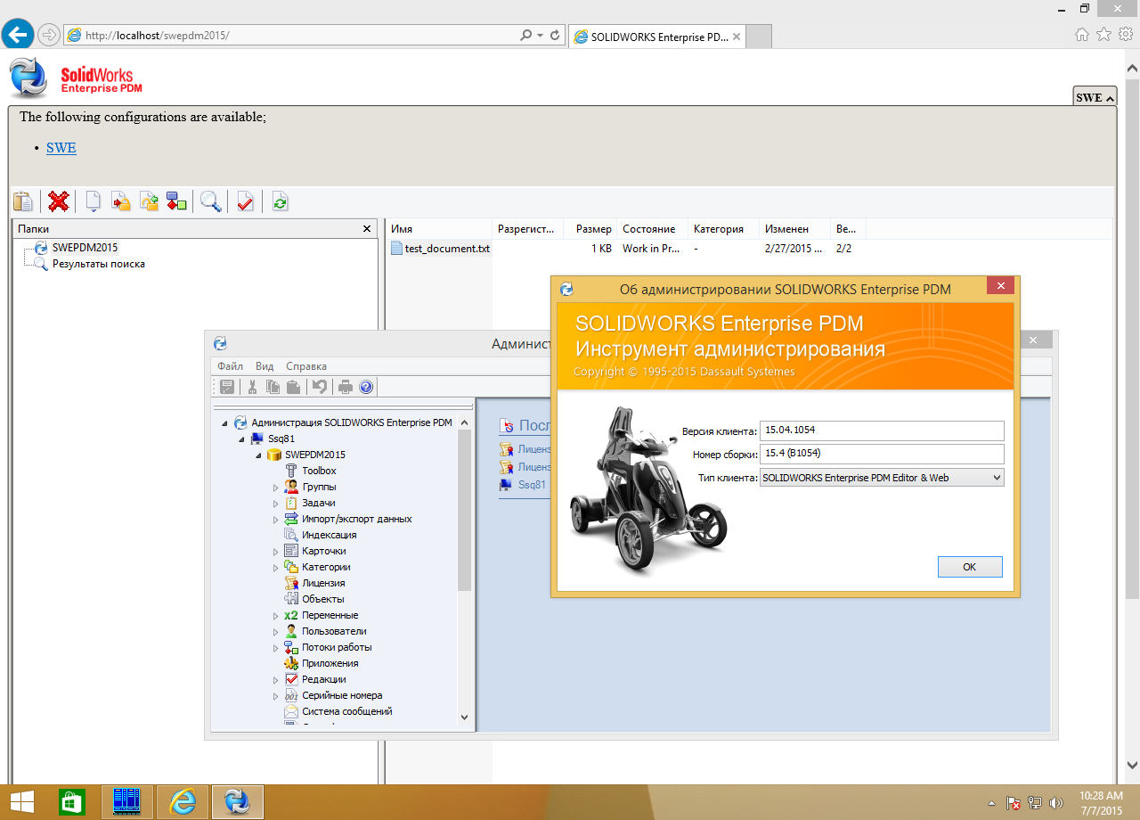Click Категория column header
Screen dimensions: 1140x820
pyautogui.click(x=723, y=229)
